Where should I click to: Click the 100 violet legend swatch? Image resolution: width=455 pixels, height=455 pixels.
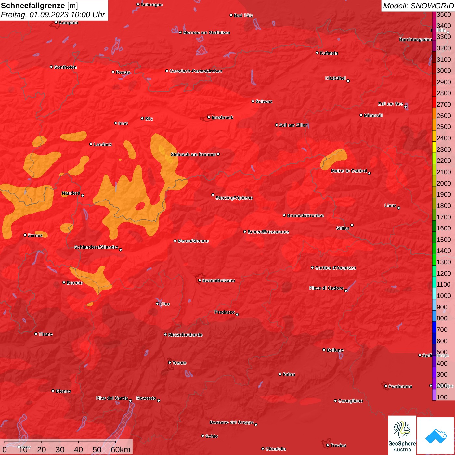[434, 395]
